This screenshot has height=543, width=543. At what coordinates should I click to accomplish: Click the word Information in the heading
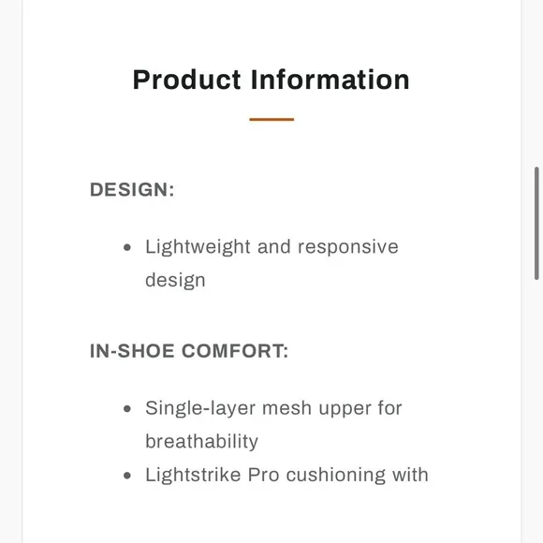(x=330, y=80)
